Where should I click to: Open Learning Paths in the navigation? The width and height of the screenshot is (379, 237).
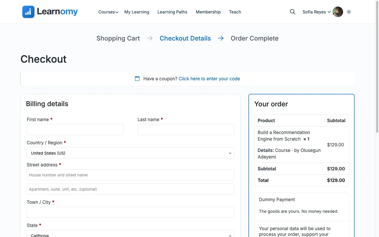click(x=172, y=12)
